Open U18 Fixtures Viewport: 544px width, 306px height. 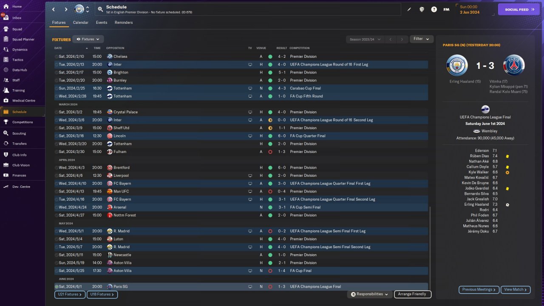(102, 294)
